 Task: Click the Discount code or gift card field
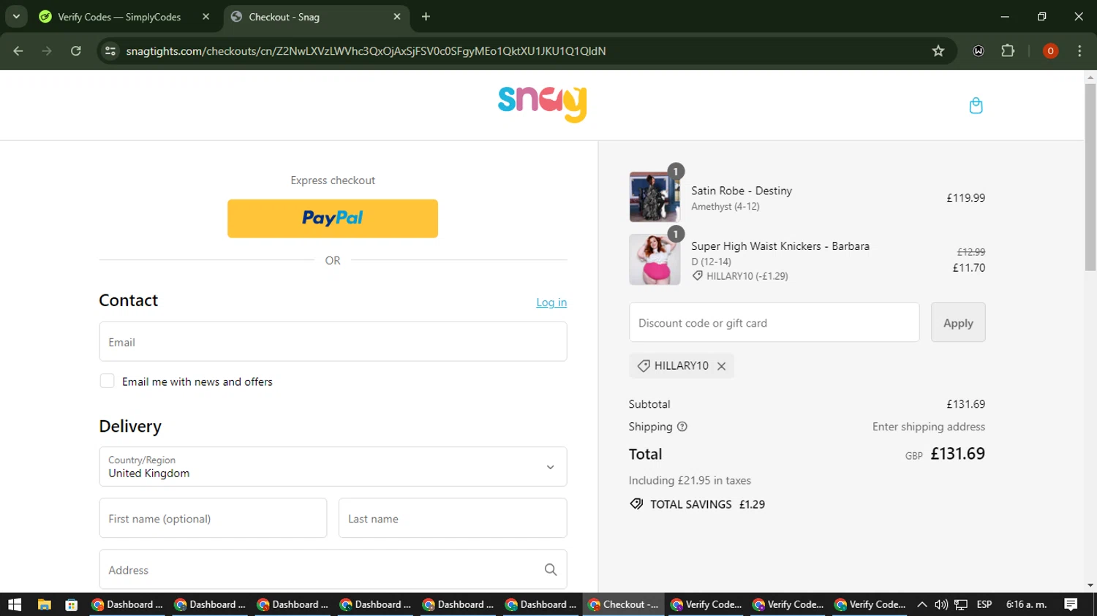(774, 322)
